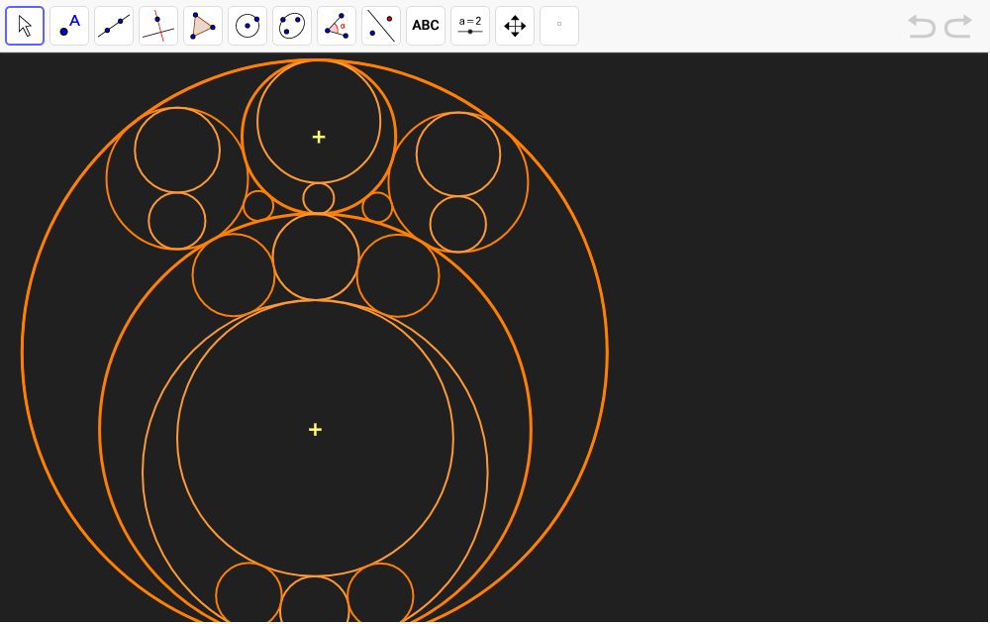Pick the Polygon tool
This screenshot has width=990, height=624.
click(203, 26)
